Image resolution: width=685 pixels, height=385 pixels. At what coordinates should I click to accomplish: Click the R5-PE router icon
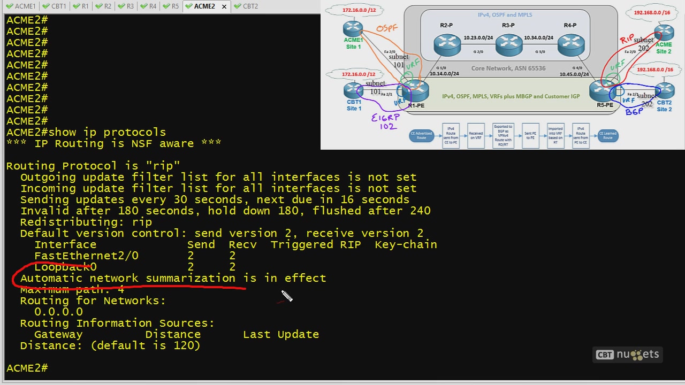(x=603, y=90)
